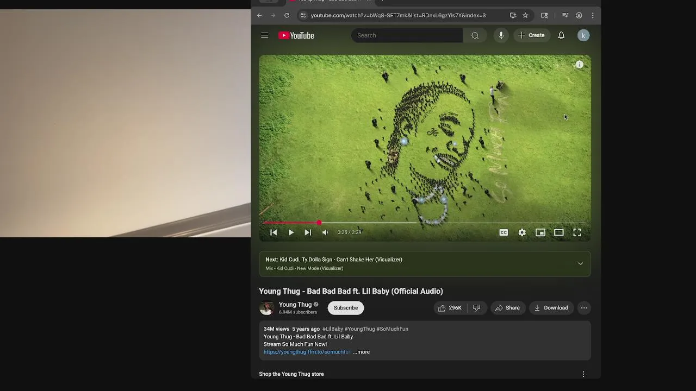Expand the Next playlist panel chevron
The height and width of the screenshot is (391, 696).
580,264
